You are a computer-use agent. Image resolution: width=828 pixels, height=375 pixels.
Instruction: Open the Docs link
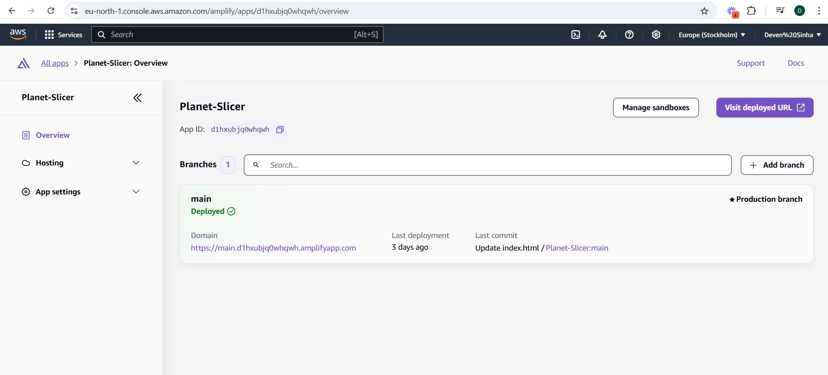[796, 63]
